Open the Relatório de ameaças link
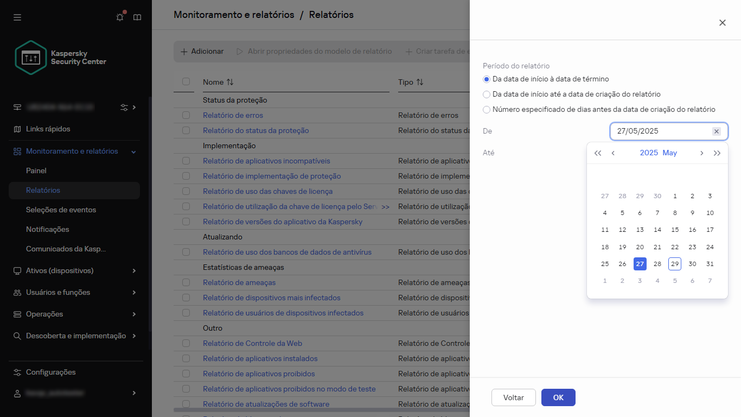 pos(239,282)
